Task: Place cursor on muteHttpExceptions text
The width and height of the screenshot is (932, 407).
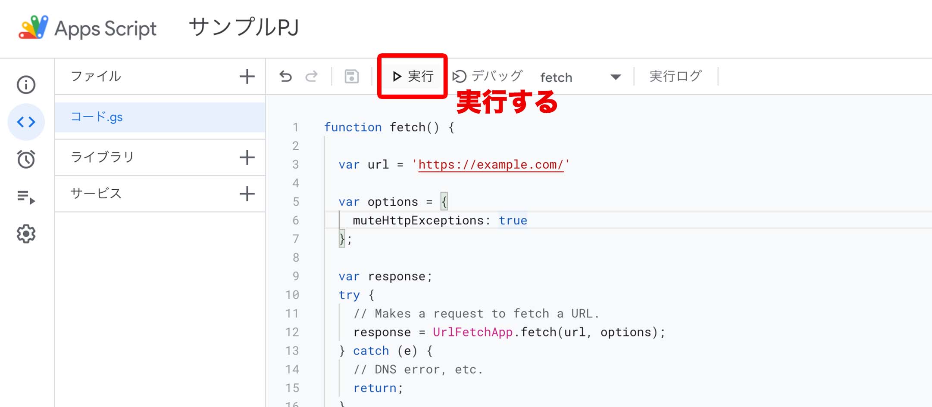Action: click(418, 220)
